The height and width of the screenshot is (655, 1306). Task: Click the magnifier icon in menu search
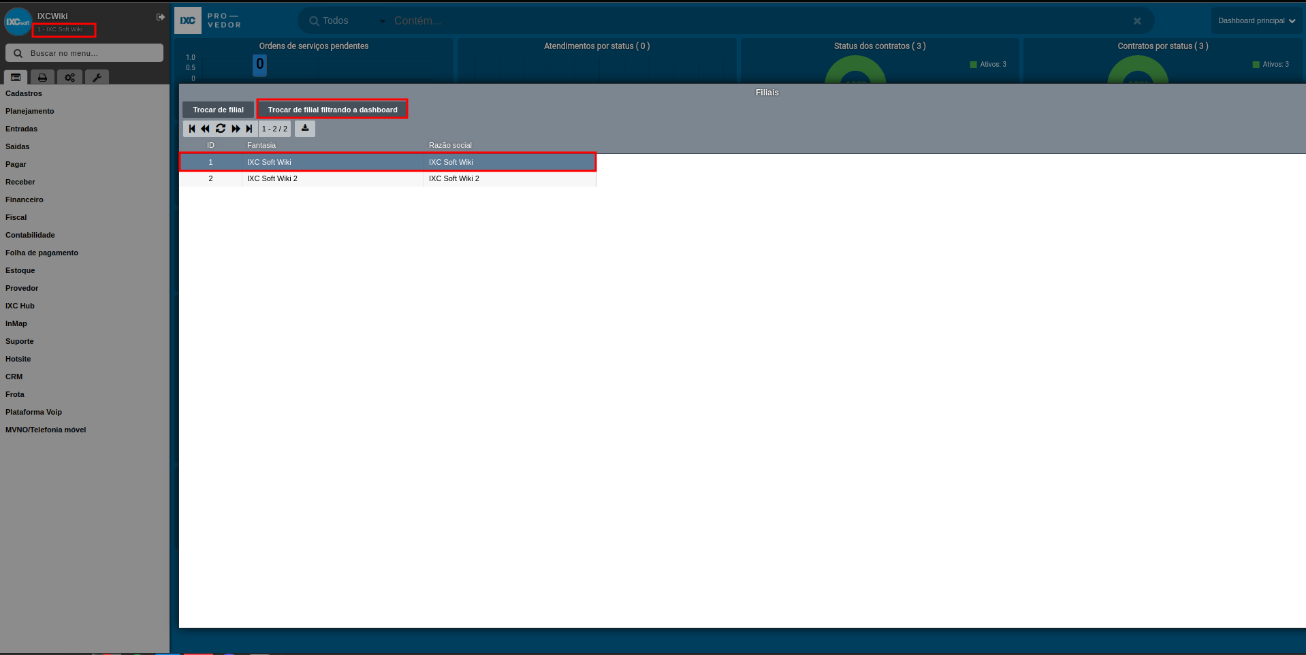pyautogui.click(x=18, y=53)
